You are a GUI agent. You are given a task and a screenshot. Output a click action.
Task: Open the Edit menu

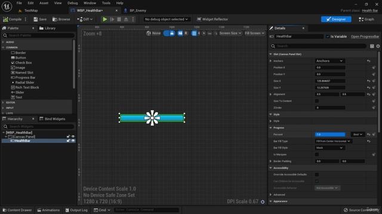click(x=30, y=3)
